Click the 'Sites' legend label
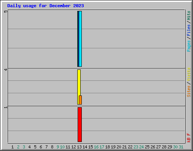The image size is (193, 151). (x=189, y=91)
